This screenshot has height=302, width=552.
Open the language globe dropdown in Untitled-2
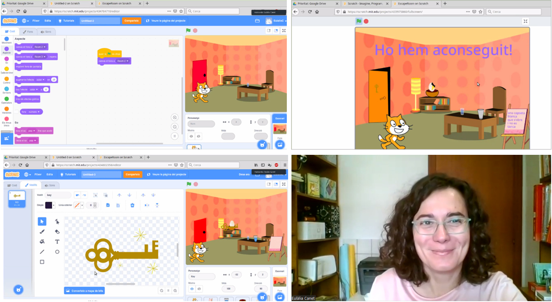pos(26,20)
